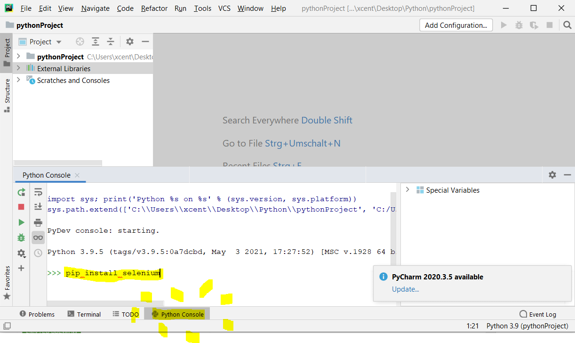The image size is (575, 343).
Task: Open the Refactor menu
Action: coord(154,8)
